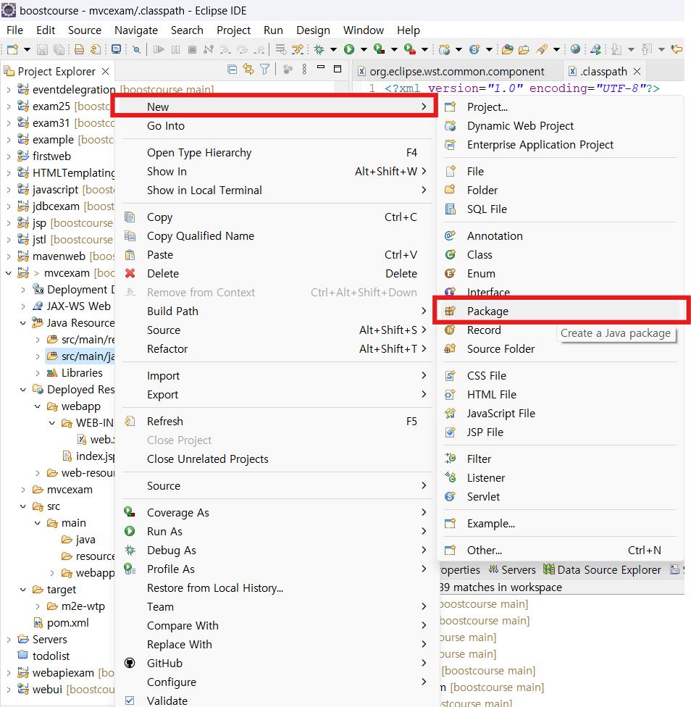This screenshot has height=707, width=691.
Task: Collapse the Java Resources tree node
Action: click(23, 323)
